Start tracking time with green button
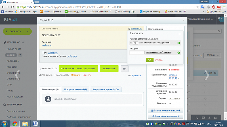 [x=78, y=68]
